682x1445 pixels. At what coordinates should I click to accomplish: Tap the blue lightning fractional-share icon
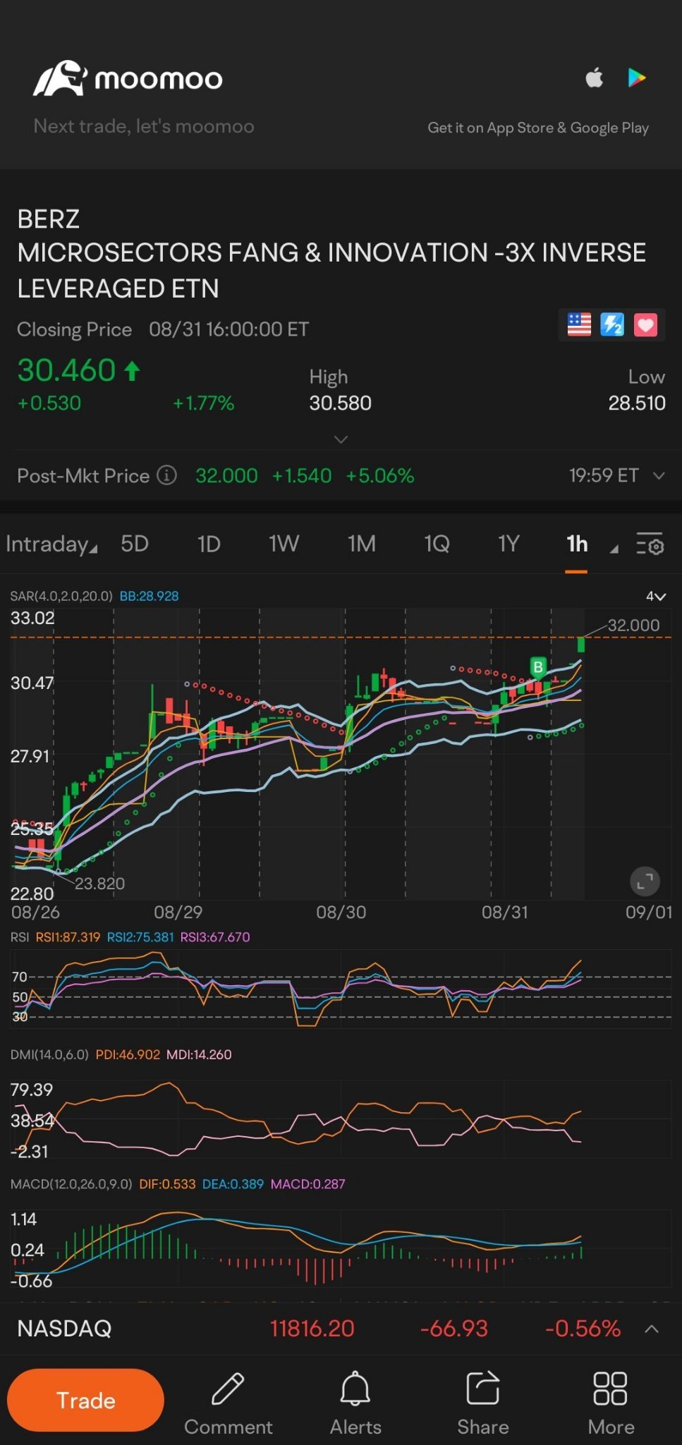click(612, 324)
